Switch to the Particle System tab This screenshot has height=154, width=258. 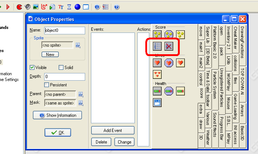click(x=214, y=84)
